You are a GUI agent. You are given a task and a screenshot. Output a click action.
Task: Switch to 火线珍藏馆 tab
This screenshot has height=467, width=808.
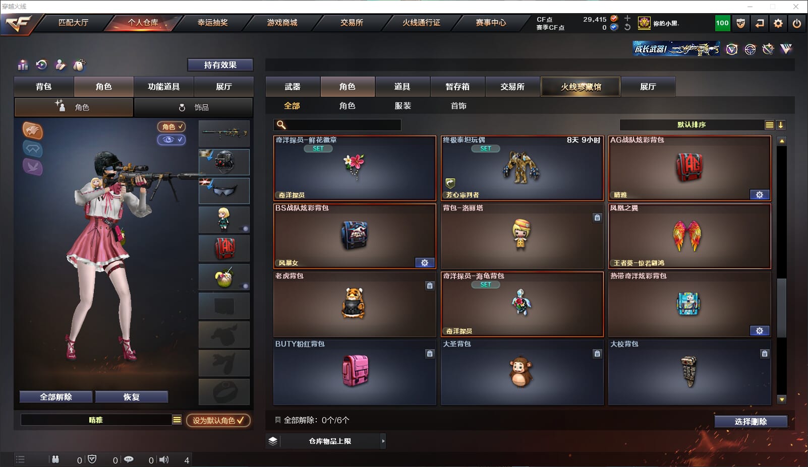click(581, 87)
